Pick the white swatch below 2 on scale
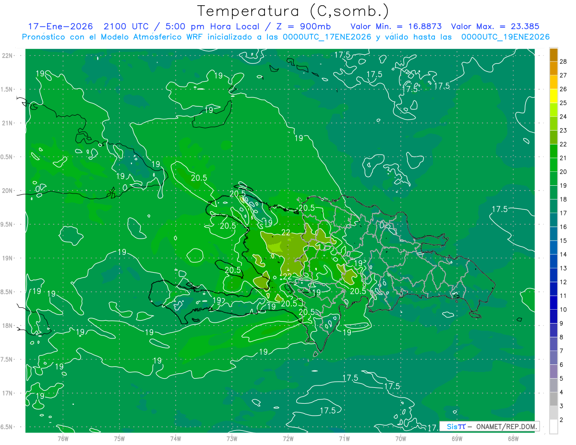Image resolution: width=576 pixels, height=445 pixels. pyautogui.click(x=553, y=427)
